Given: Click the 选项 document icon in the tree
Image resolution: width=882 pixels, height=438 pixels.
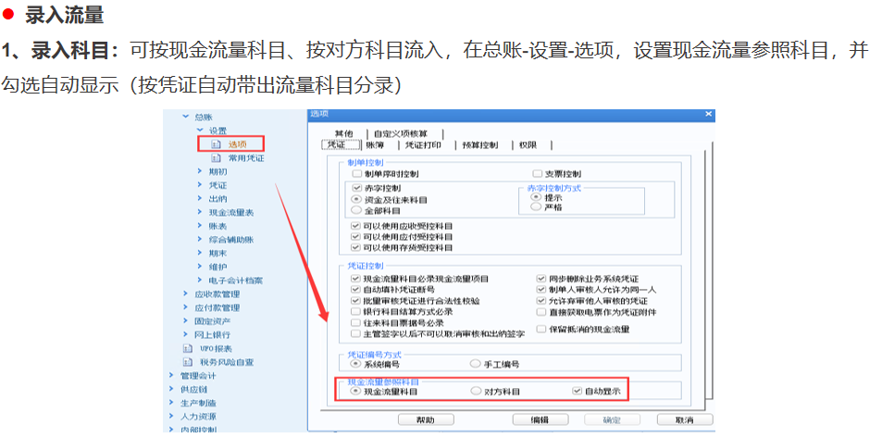Looking at the screenshot, I should tap(216, 144).
